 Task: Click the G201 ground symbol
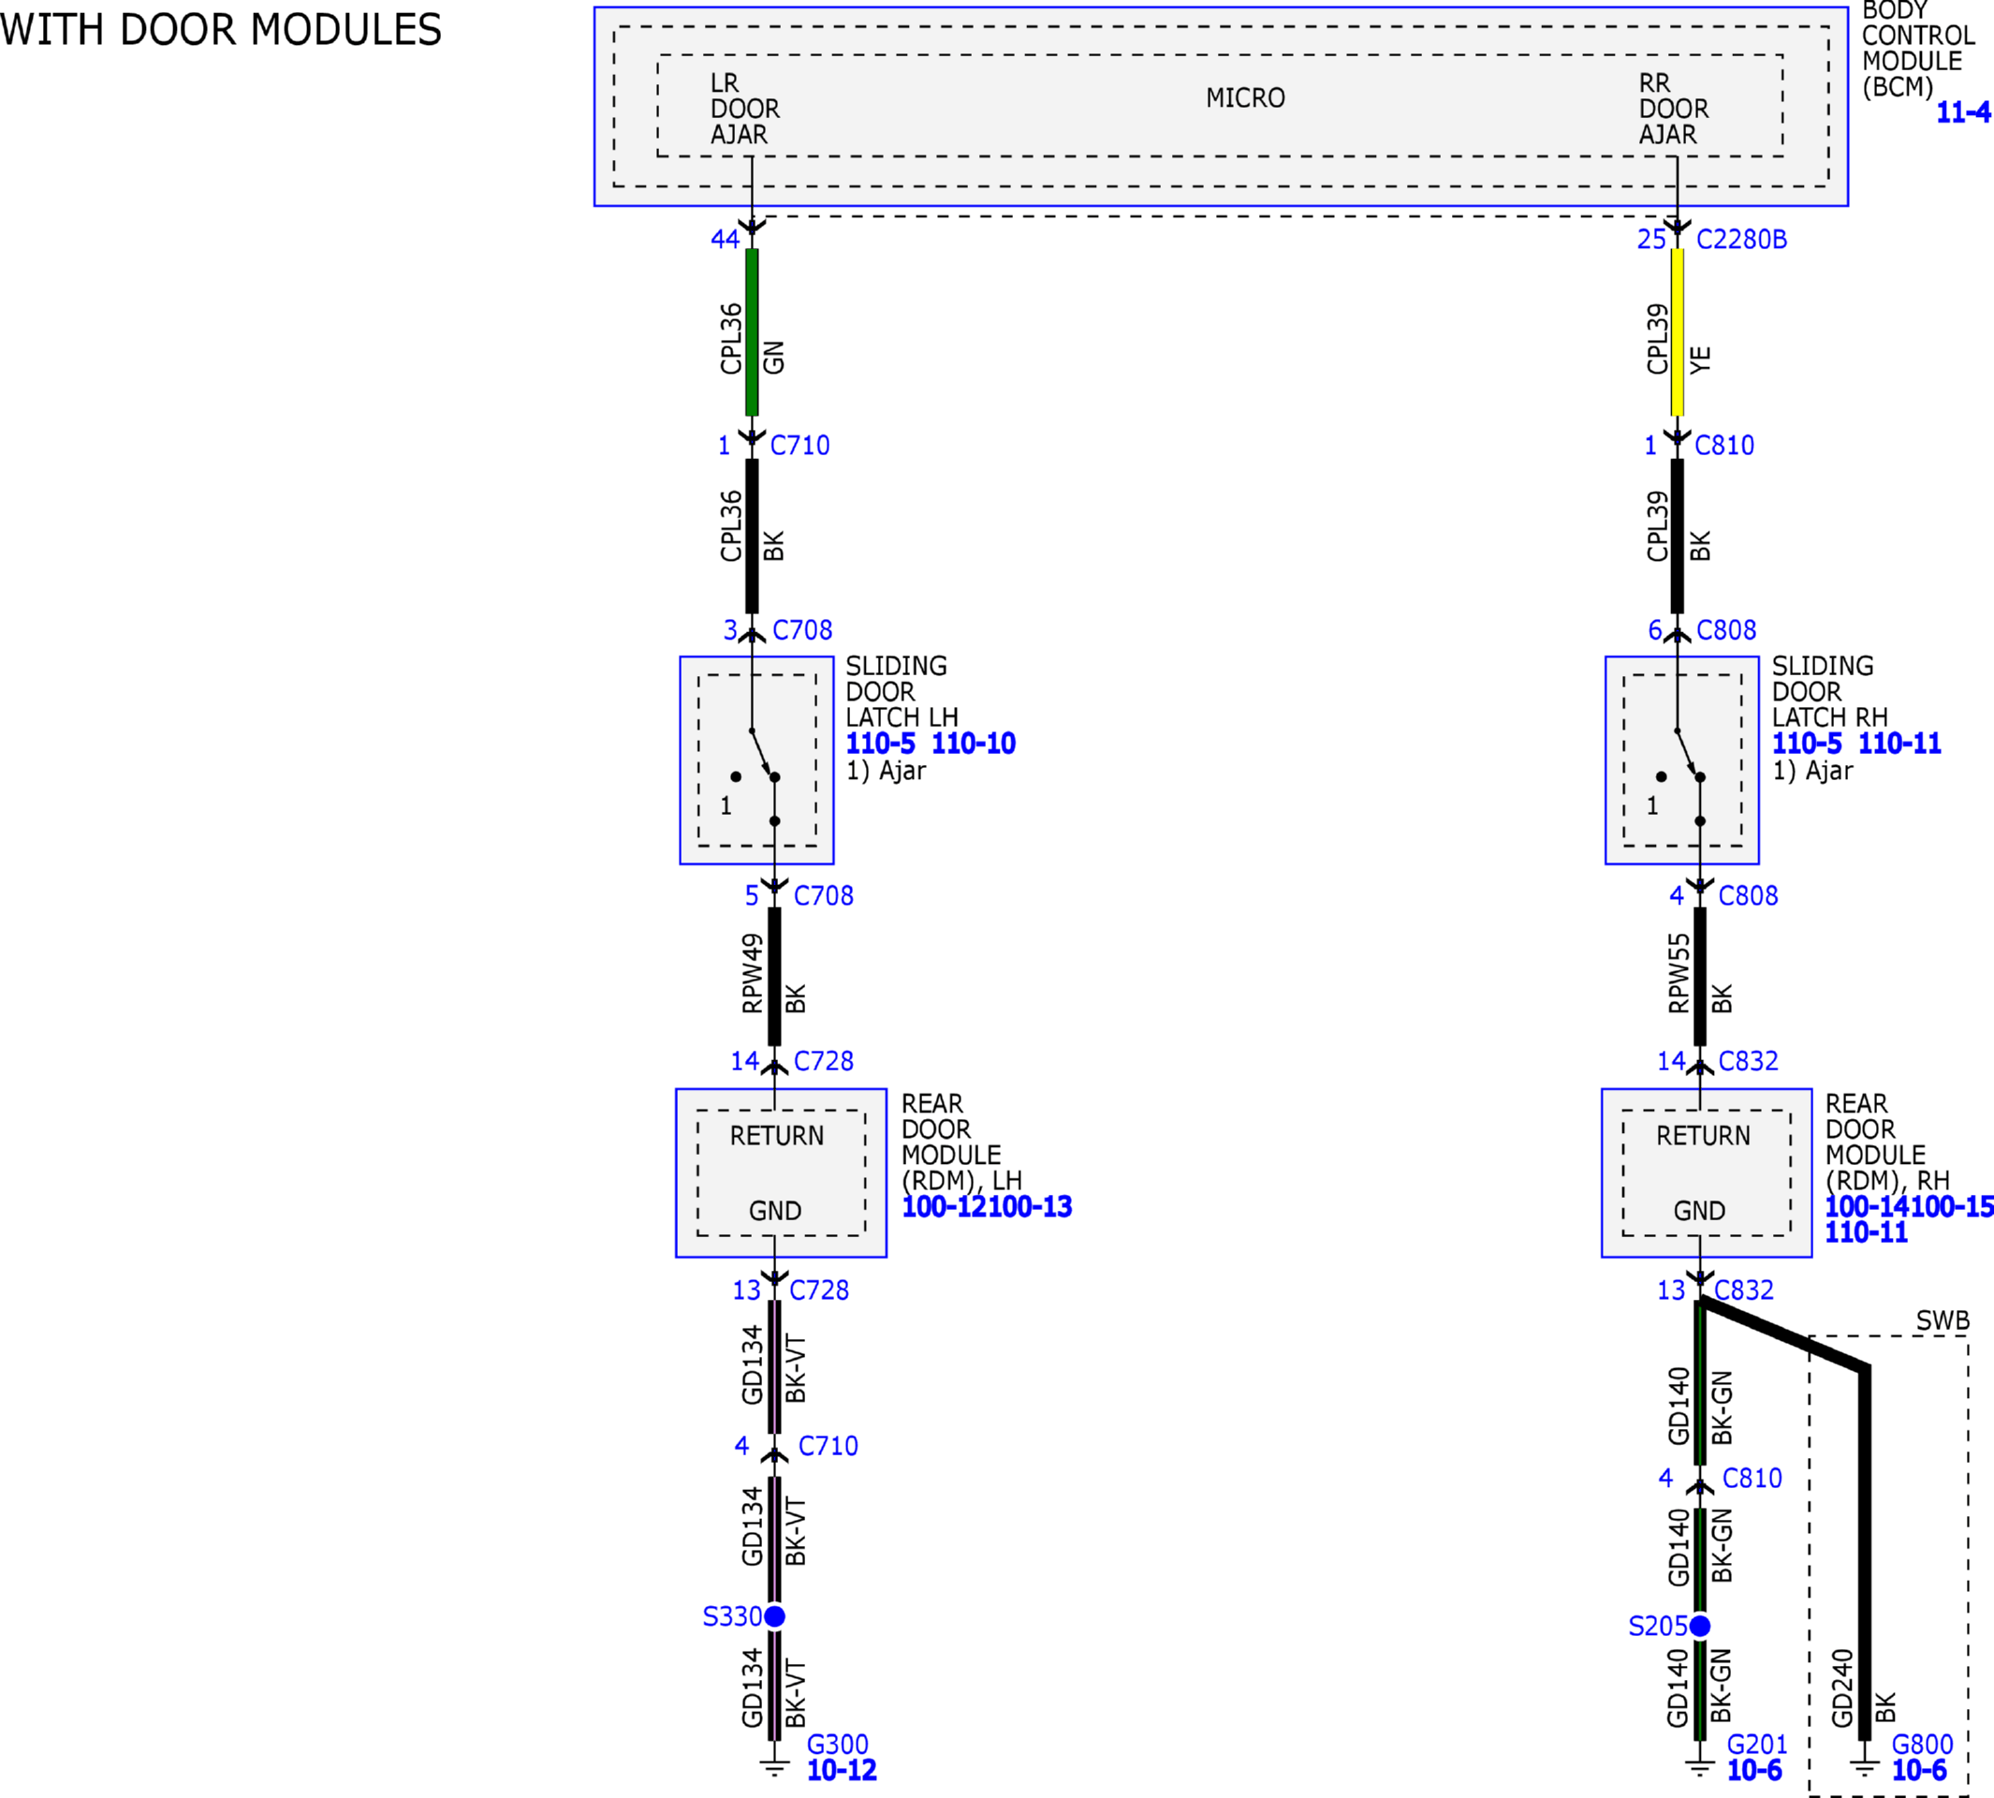[1700, 1768]
